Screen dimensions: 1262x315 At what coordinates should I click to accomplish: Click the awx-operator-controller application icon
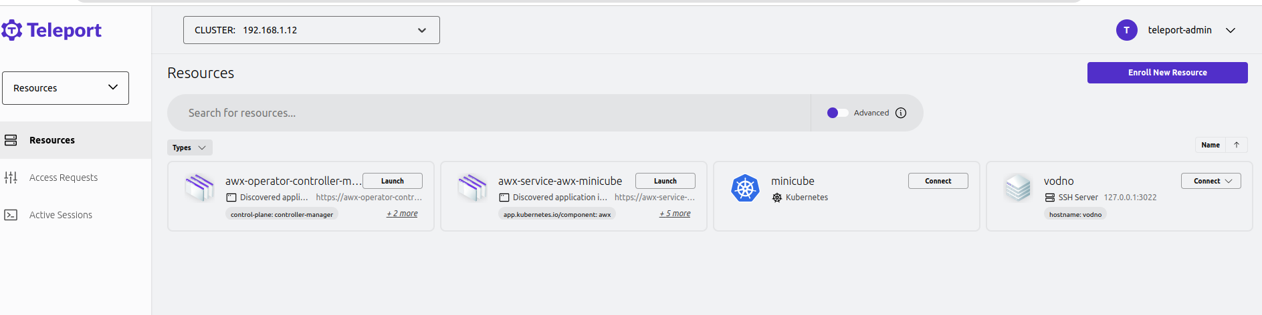coord(199,188)
